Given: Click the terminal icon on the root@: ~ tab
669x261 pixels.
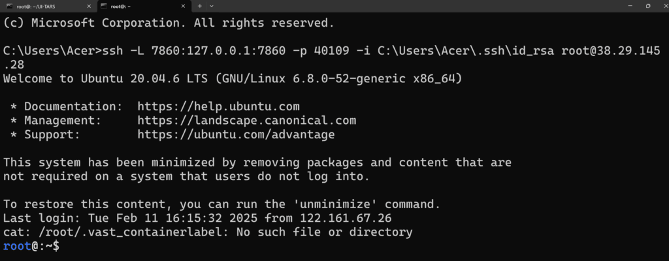Looking at the screenshot, I should pos(104,6).
